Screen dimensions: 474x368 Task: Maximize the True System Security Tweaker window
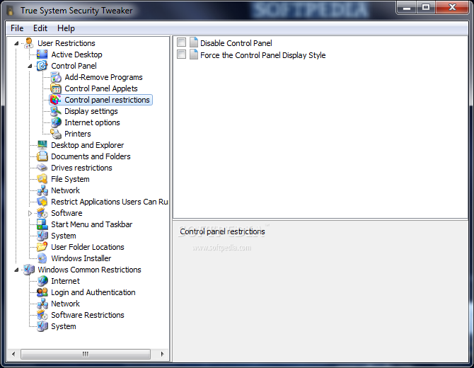[x=426, y=7]
